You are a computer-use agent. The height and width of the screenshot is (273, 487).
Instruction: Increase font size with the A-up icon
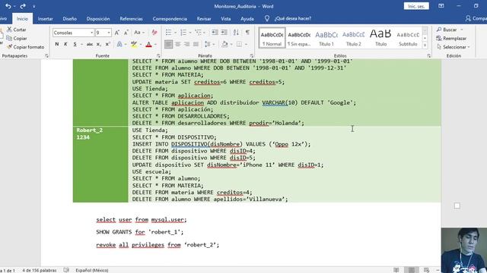pyautogui.click(x=117, y=33)
